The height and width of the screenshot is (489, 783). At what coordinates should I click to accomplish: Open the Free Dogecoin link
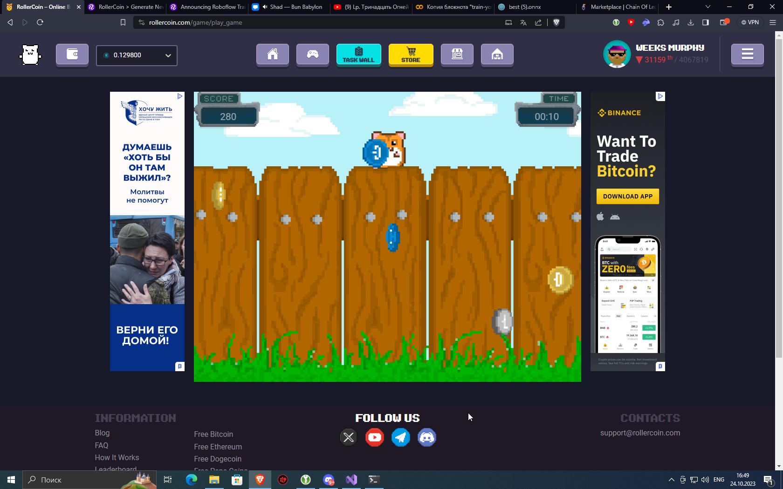click(218, 459)
